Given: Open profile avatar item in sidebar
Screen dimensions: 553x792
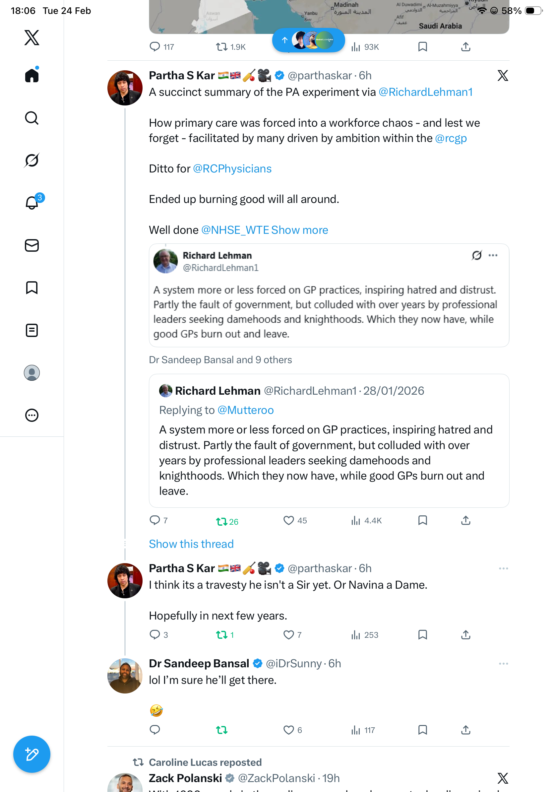Looking at the screenshot, I should point(32,373).
